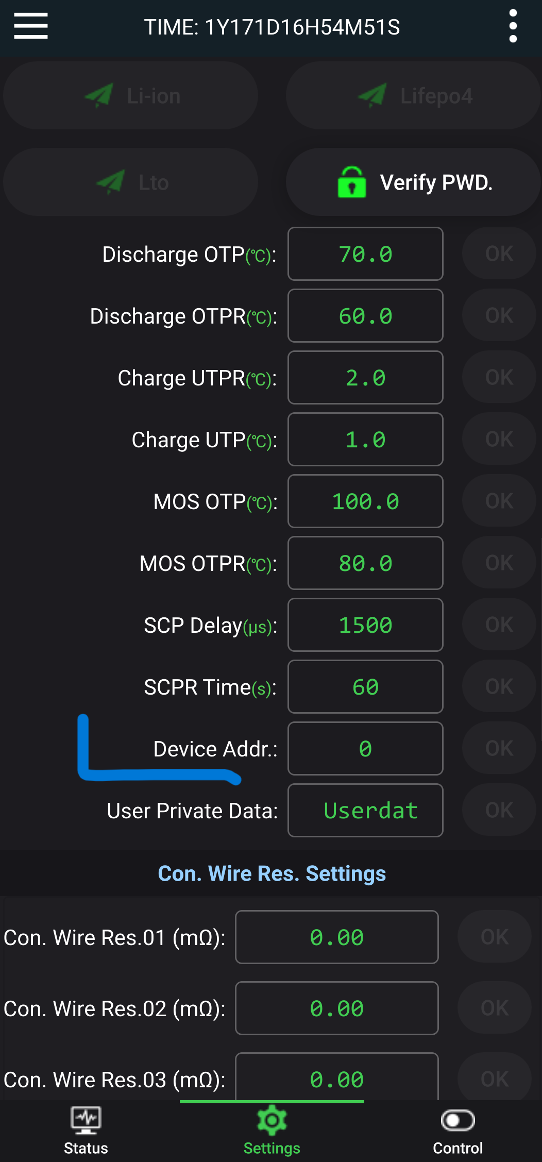Confirm Discharge OTP with its OK button

tap(499, 254)
